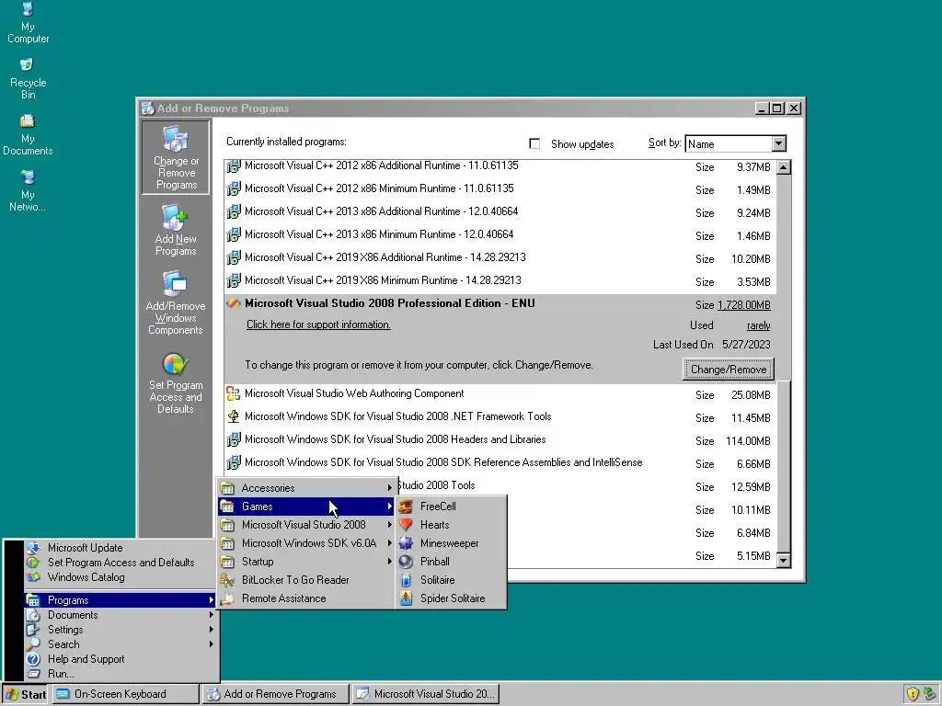Select Add/Remove Windows Components sidebar icon

pos(176,303)
